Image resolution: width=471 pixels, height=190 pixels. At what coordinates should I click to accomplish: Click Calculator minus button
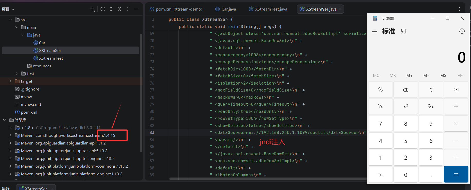coord(456,140)
